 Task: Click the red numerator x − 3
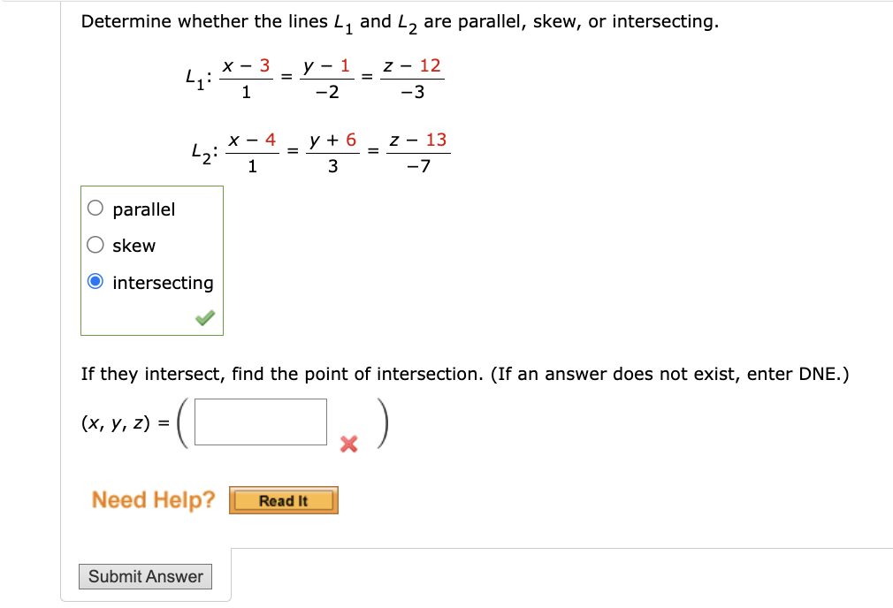pyautogui.click(x=248, y=65)
